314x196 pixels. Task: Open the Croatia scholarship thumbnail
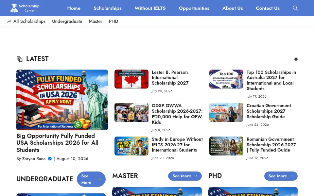click(x=226, y=112)
